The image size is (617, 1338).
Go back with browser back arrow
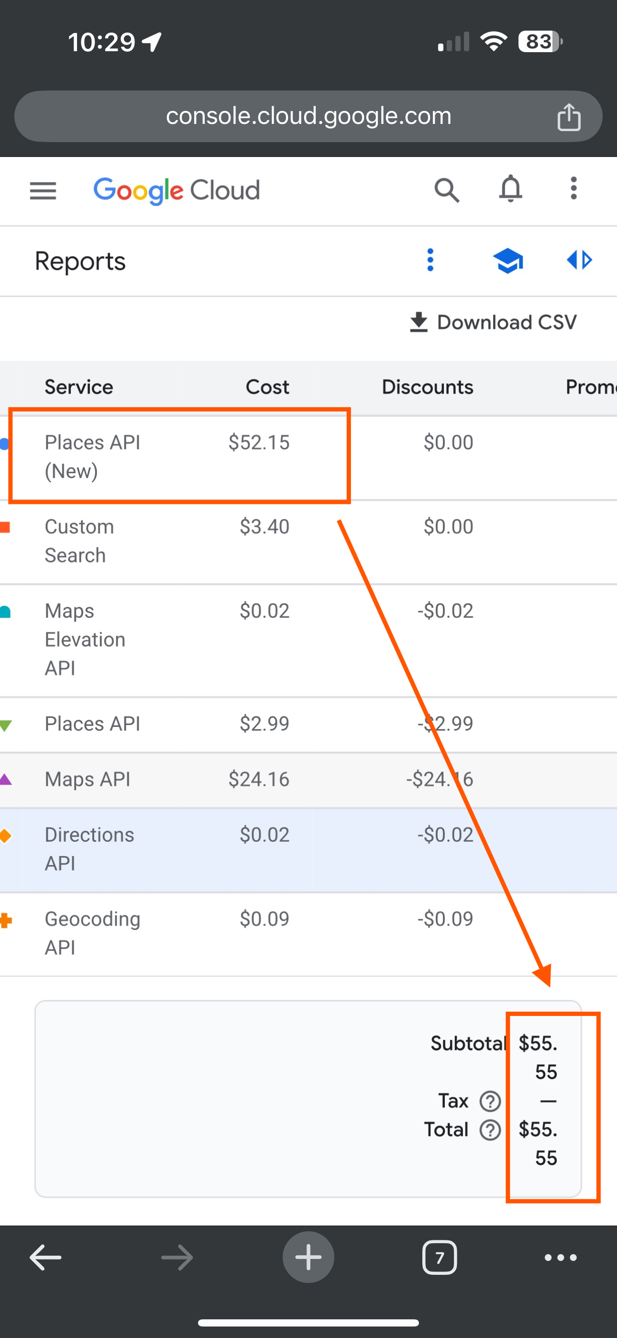coord(46,1258)
